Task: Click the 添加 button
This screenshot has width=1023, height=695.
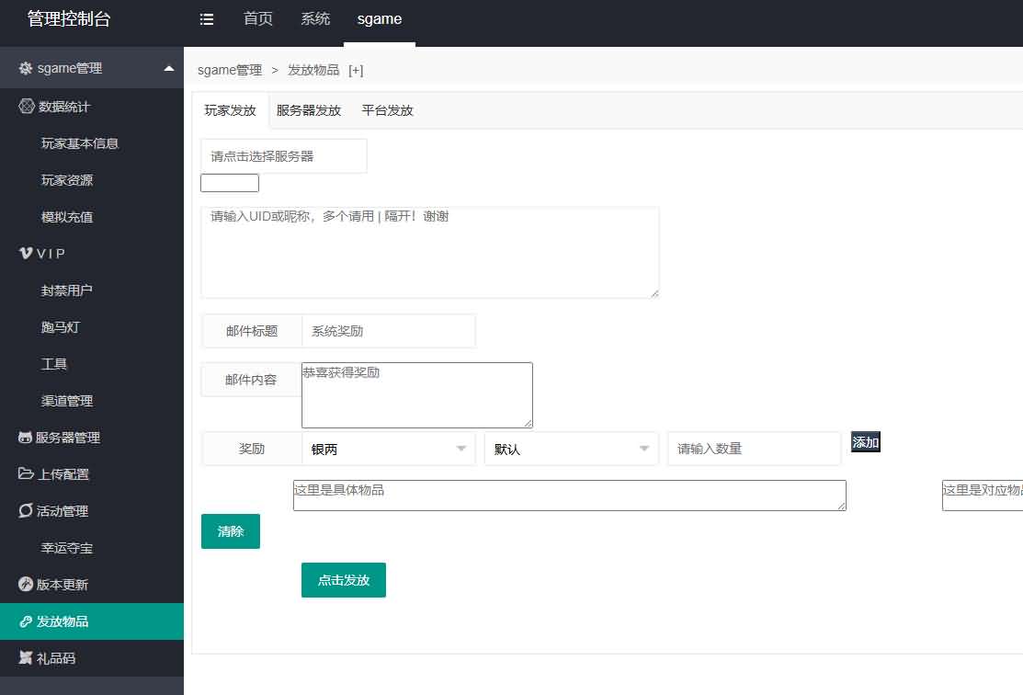Action: 865,441
